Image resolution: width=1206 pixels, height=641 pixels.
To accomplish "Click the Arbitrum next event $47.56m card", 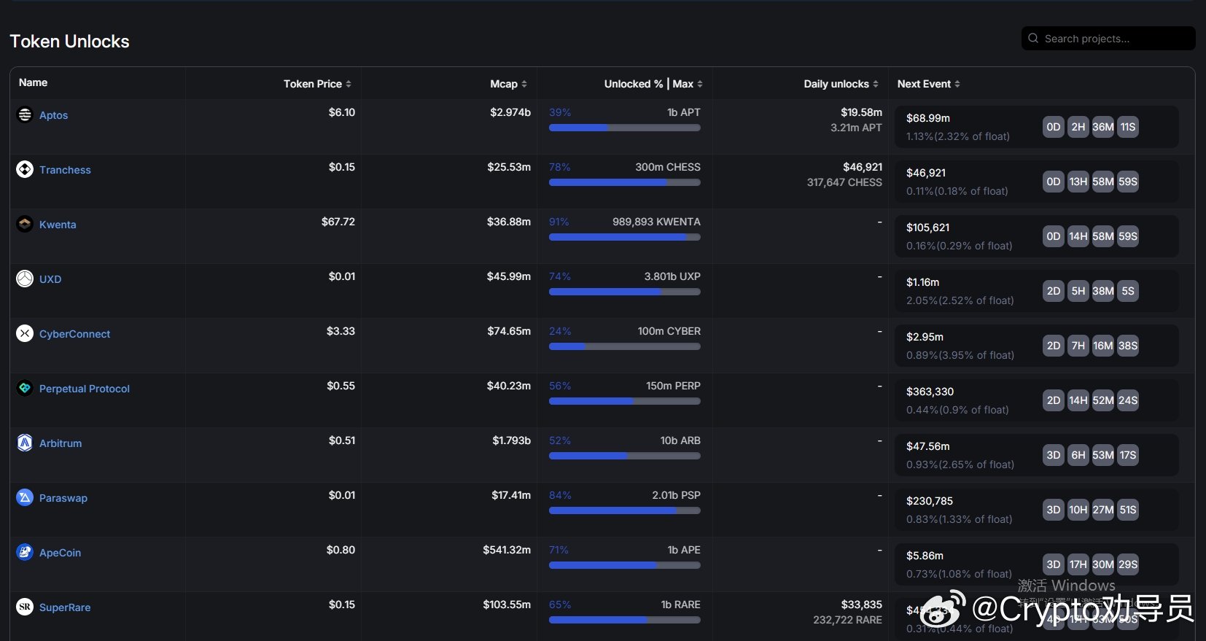I will click(1037, 455).
